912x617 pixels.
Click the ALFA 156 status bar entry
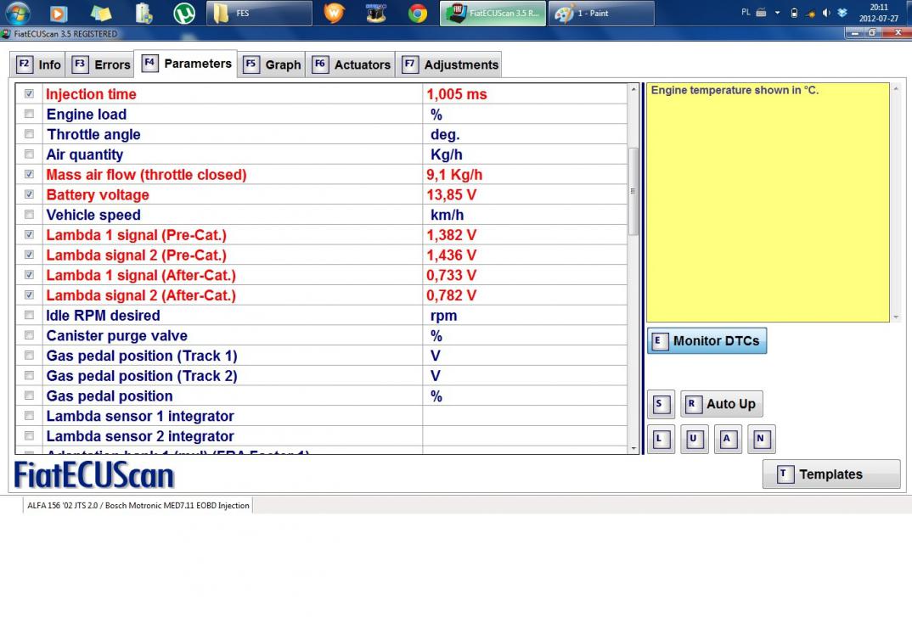pyautogui.click(x=138, y=505)
